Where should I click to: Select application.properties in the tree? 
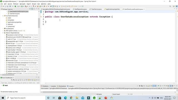(x=14, y=22)
